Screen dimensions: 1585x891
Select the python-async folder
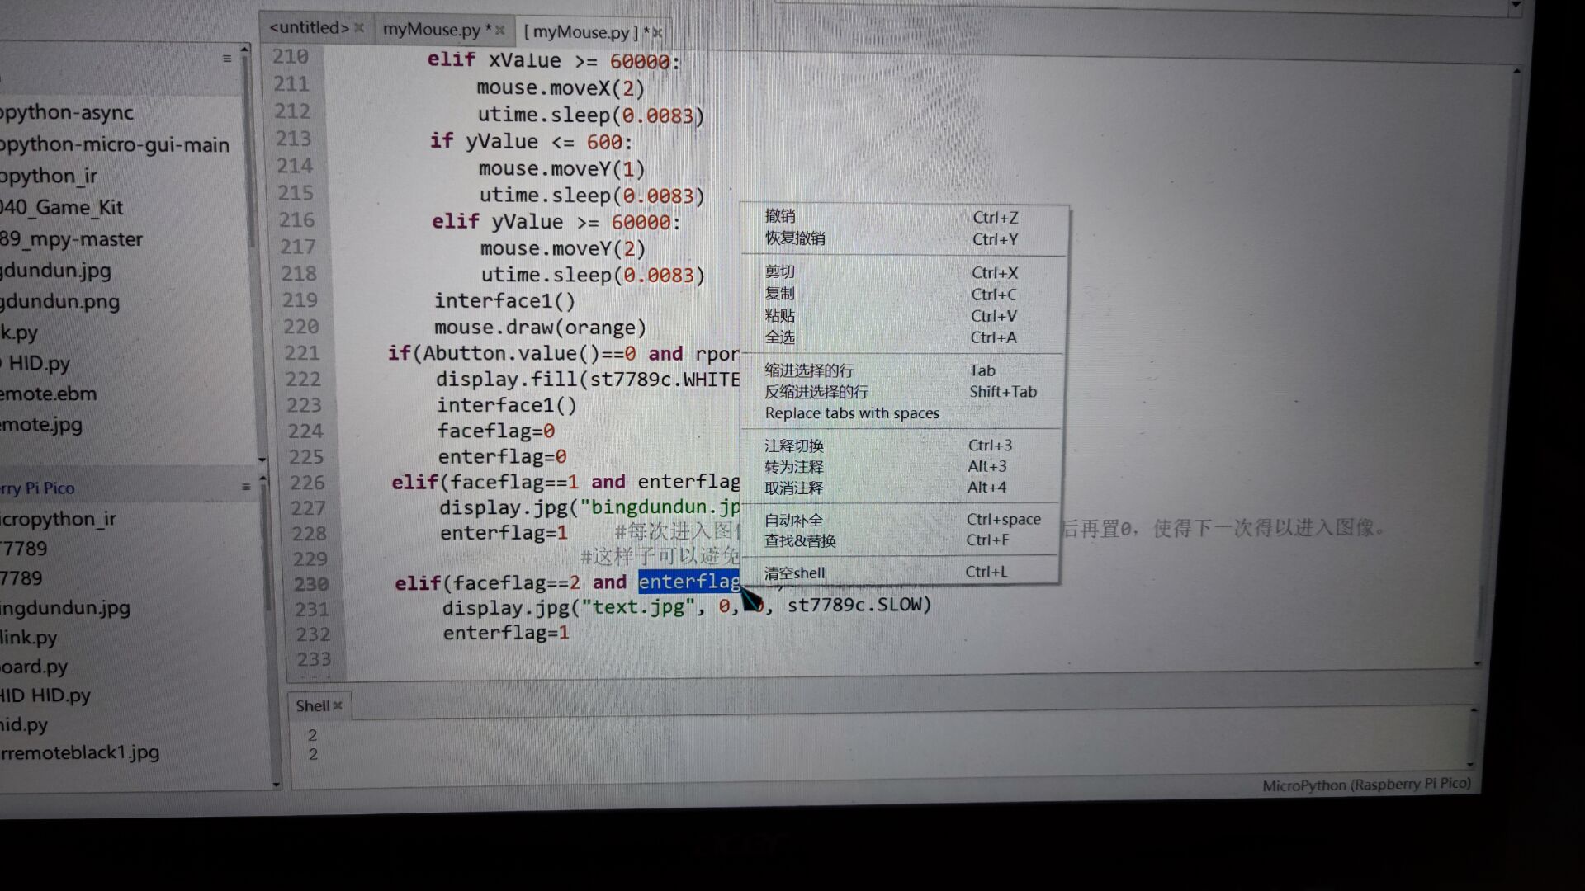(x=67, y=112)
